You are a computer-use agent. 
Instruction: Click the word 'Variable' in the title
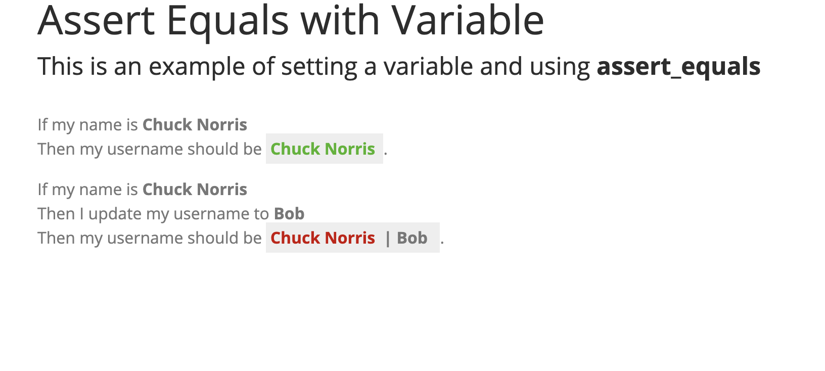468,20
